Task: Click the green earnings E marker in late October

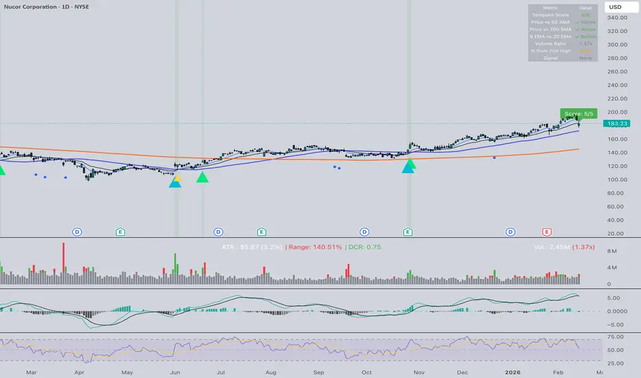Action: click(408, 232)
